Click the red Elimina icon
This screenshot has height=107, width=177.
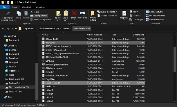[74, 13]
